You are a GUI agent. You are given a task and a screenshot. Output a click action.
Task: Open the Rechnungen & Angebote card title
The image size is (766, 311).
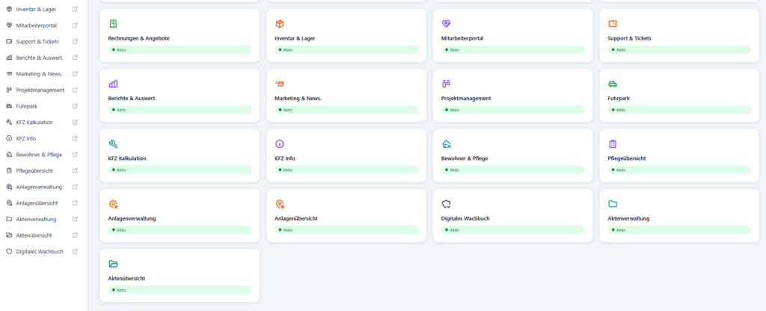pos(138,38)
